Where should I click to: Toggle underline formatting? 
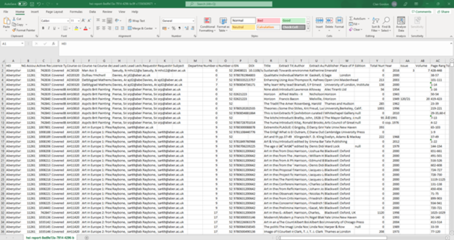(54, 29)
